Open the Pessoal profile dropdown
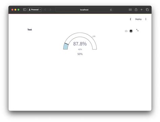Screen dimensions: 160x122 pos(35,9)
